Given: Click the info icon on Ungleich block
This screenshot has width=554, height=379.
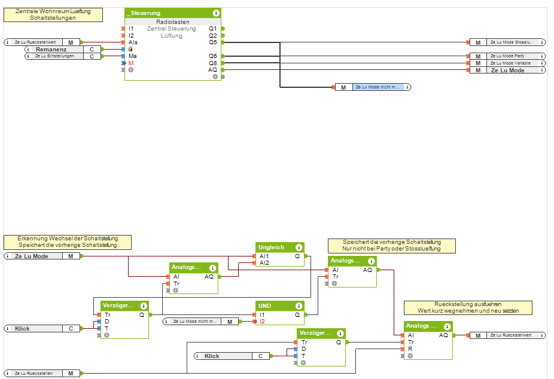Looking at the screenshot, I should [299, 247].
